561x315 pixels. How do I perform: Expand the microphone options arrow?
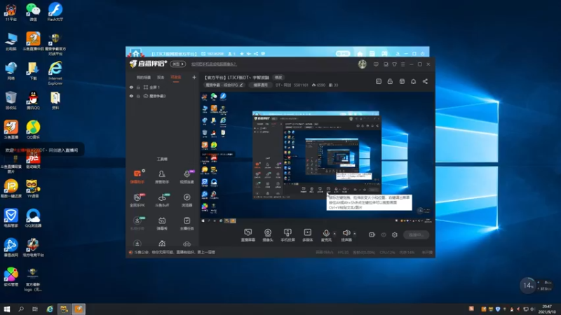click(x=334, y=234)
